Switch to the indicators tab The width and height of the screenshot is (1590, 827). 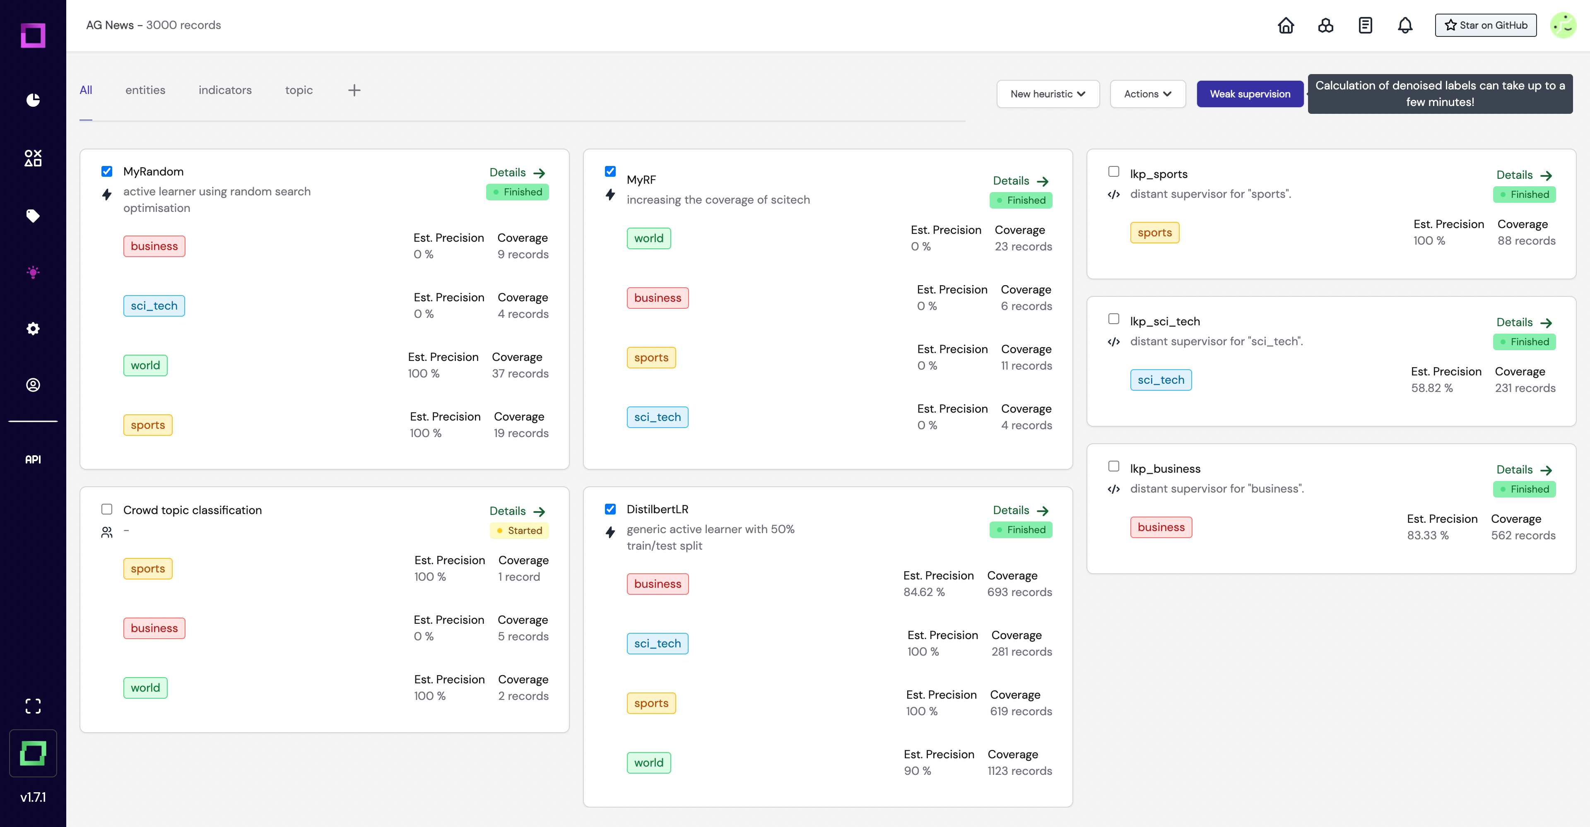[x=225, y=90]
